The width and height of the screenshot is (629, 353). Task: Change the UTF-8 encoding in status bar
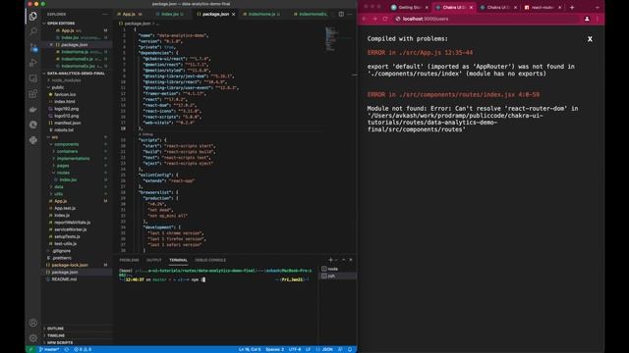click(x=295, y=349)
